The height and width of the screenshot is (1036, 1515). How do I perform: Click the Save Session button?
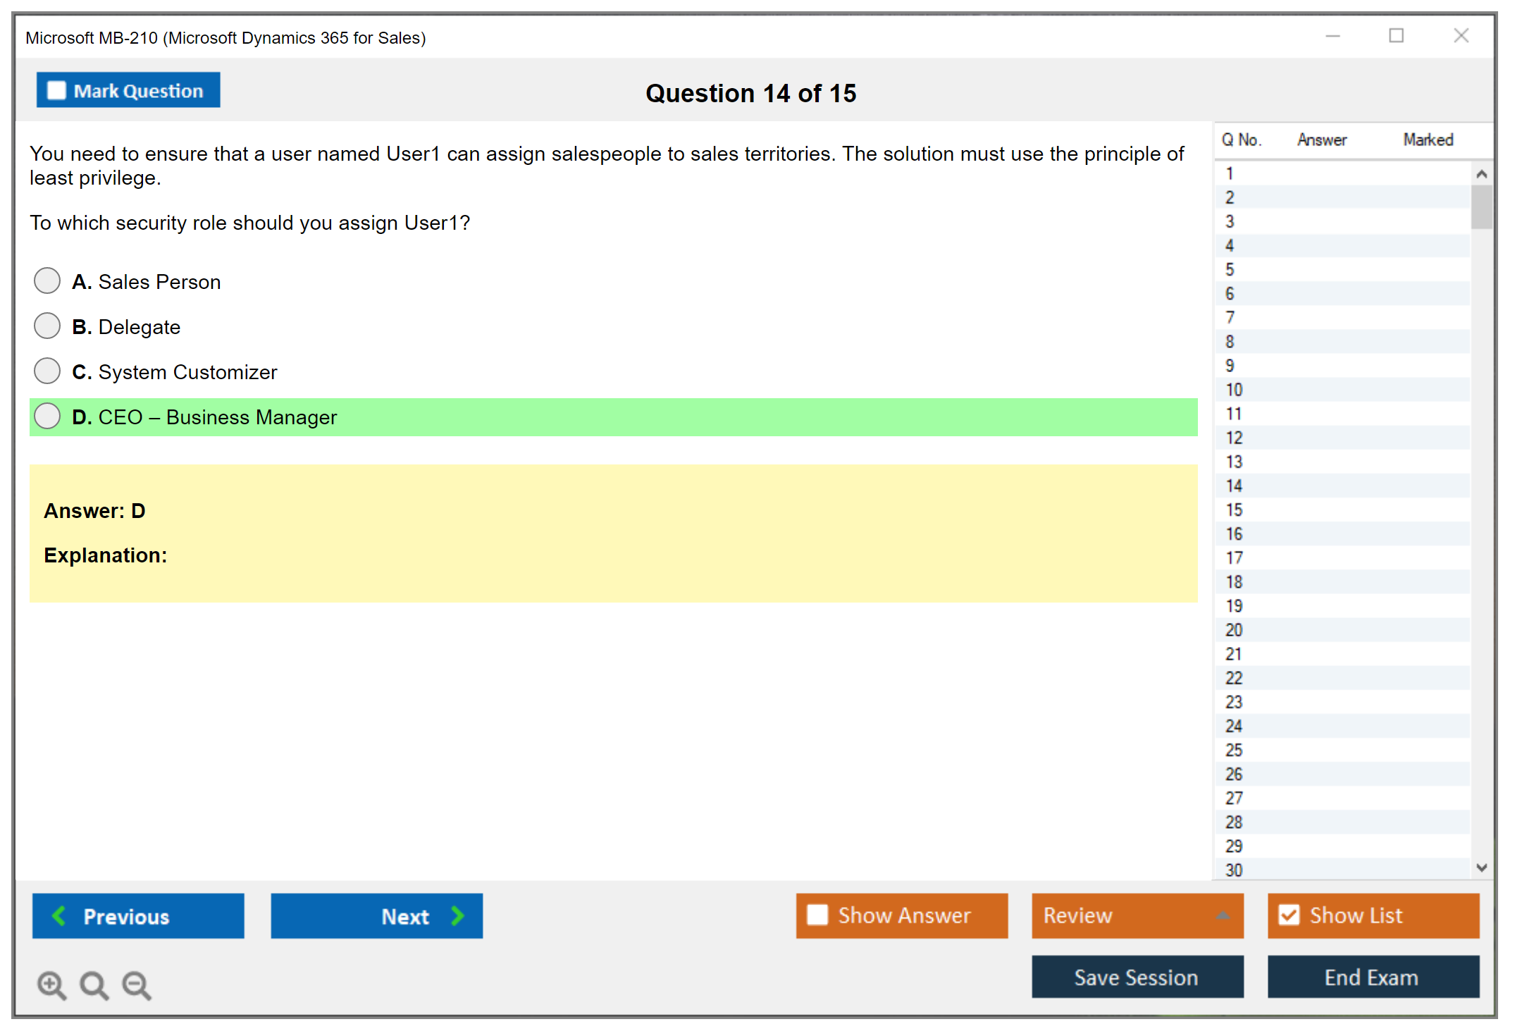point(1137,977)
